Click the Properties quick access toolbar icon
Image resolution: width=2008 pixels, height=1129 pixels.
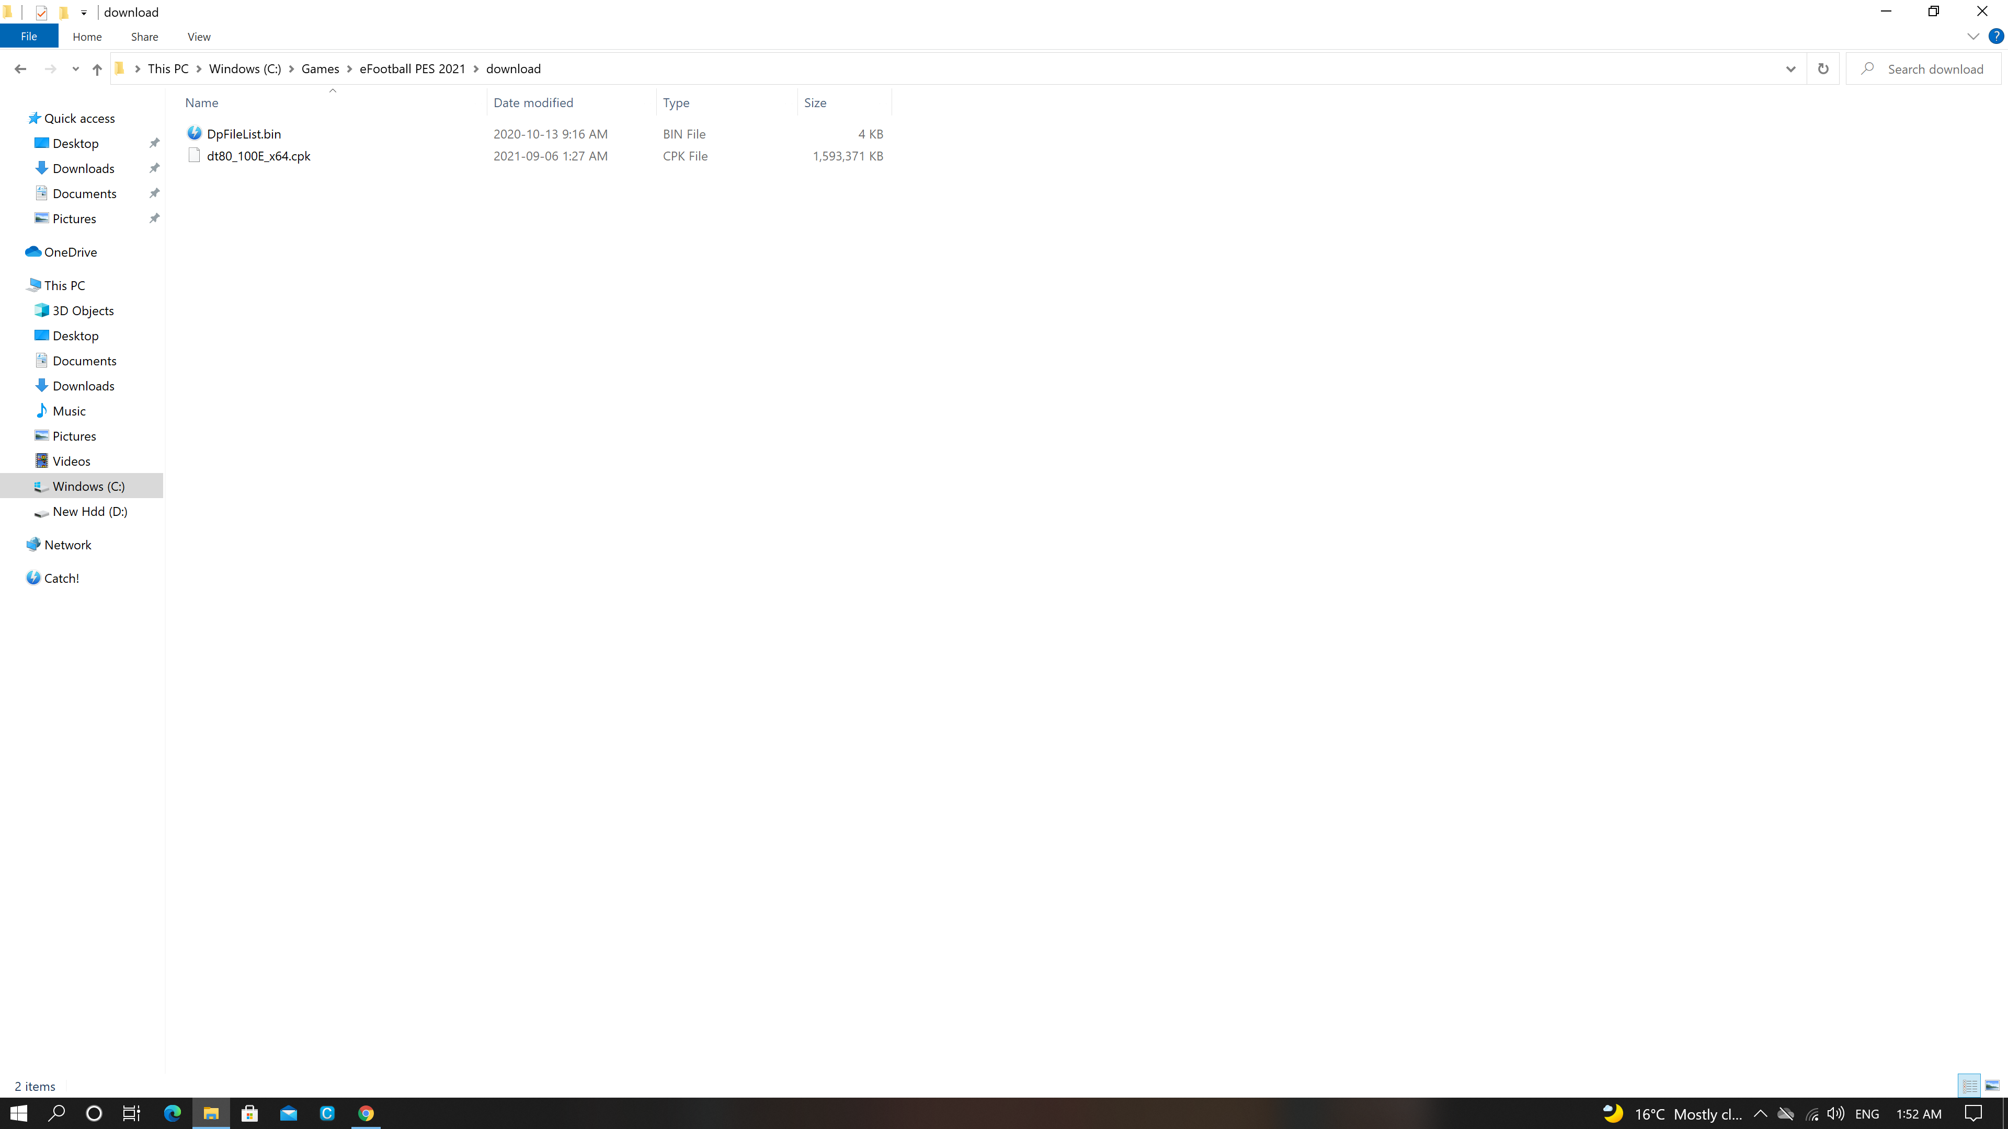pyautogui.click(x=41, y=13)
